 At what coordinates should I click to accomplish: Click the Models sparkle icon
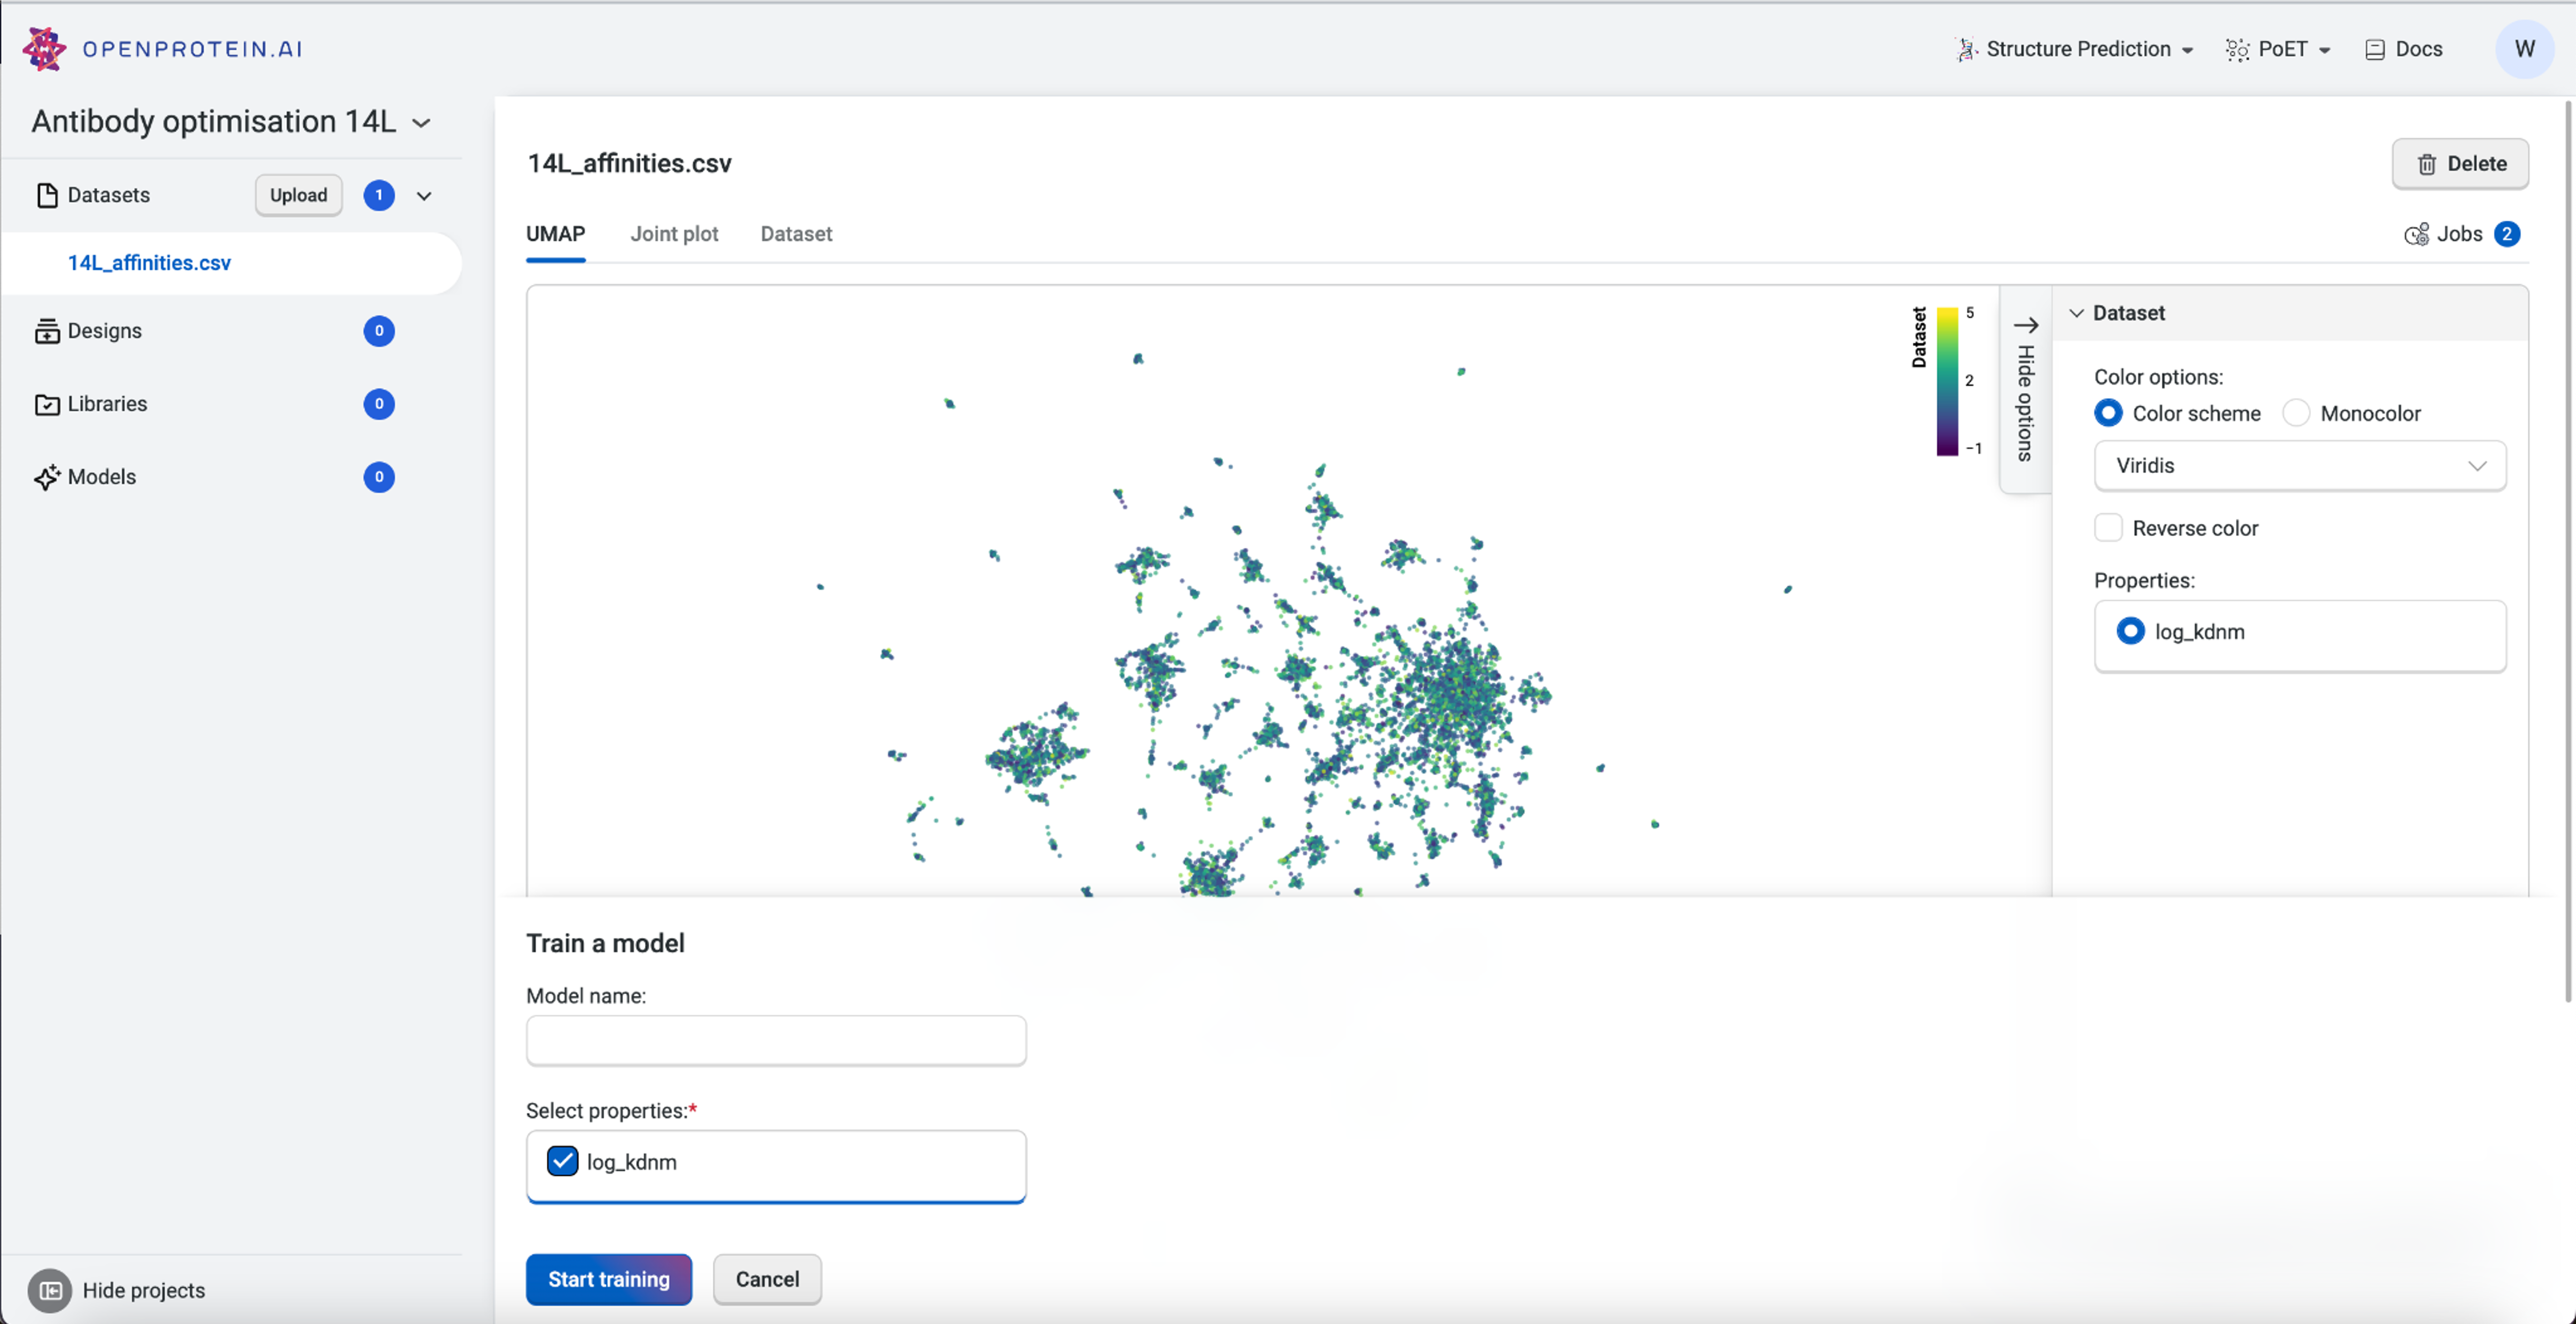pos(46,477)
